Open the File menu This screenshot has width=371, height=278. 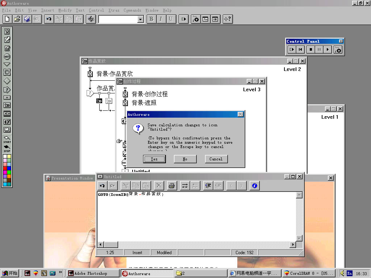(x=6, y=10)
